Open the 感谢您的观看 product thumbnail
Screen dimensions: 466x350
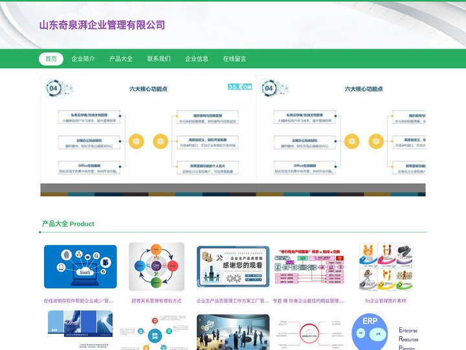[233, 266]
